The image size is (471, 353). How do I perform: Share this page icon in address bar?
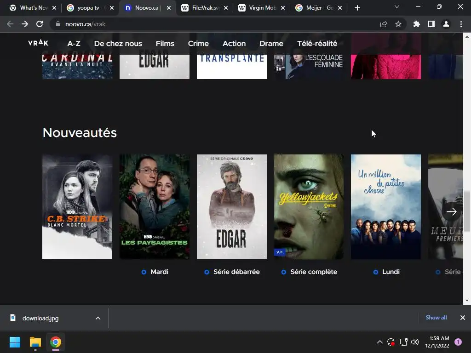point(384,24)
